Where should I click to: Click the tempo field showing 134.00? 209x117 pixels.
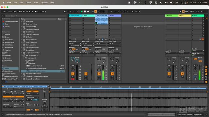(20, 12)
